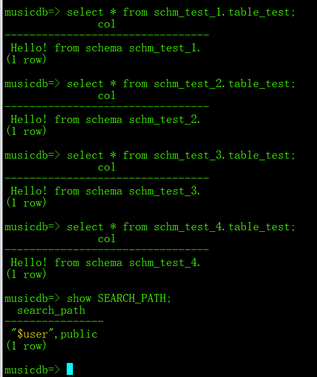The width and height of the screenshot is (317, 377).
Task: Click "(1 row)" below the schm_test_1 result
Action: pyautogui.click(x=26, y=60)
